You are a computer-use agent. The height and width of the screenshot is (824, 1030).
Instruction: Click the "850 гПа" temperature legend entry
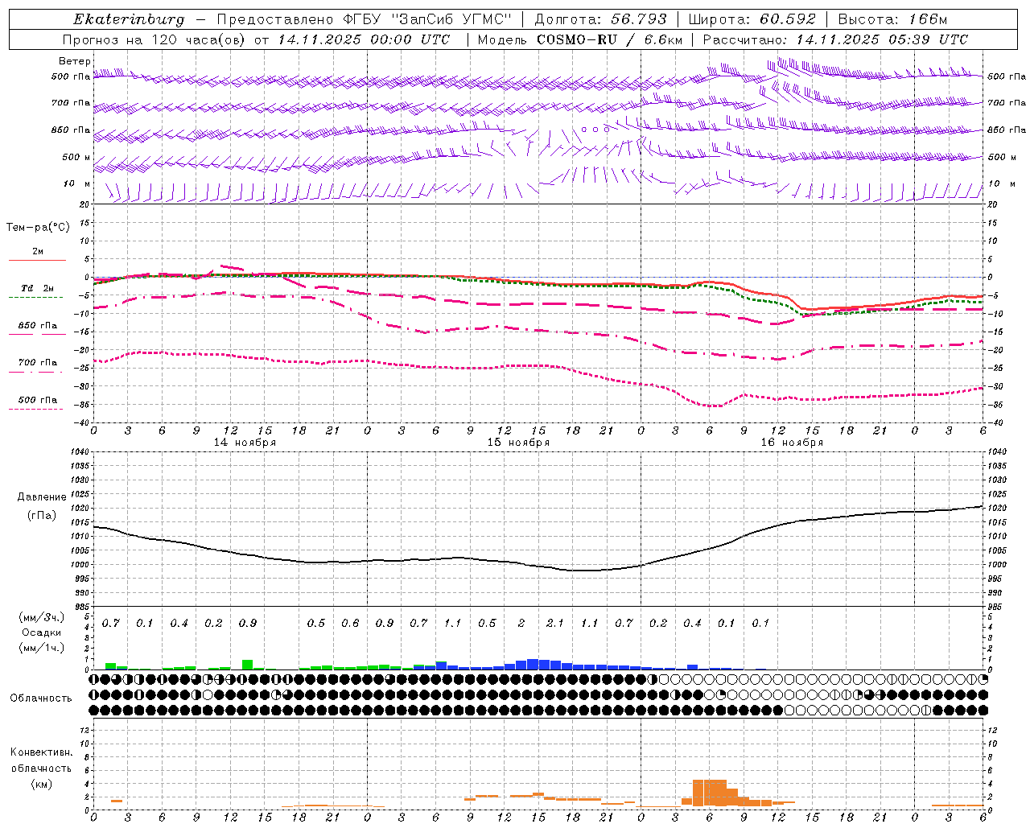(38, 325)
